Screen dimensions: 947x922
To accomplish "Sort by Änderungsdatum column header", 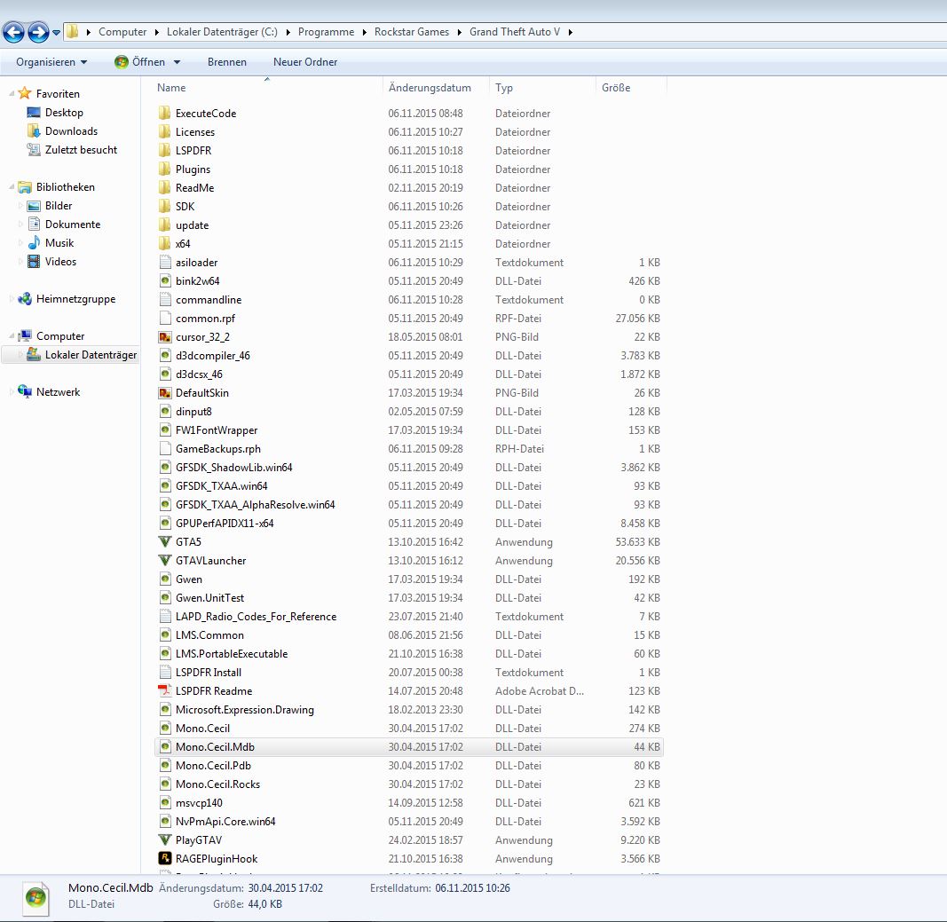I will [430, 88].
